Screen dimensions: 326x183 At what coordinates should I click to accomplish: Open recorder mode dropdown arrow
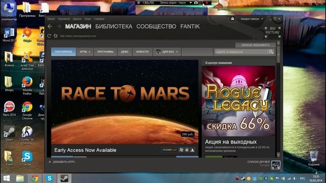191,3
